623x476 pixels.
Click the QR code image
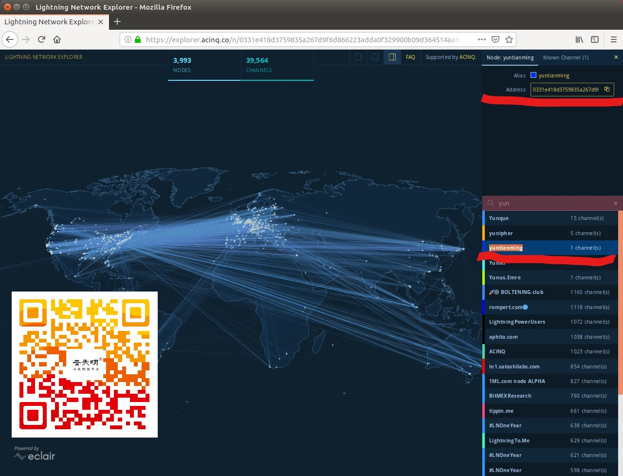click(85, 365)
